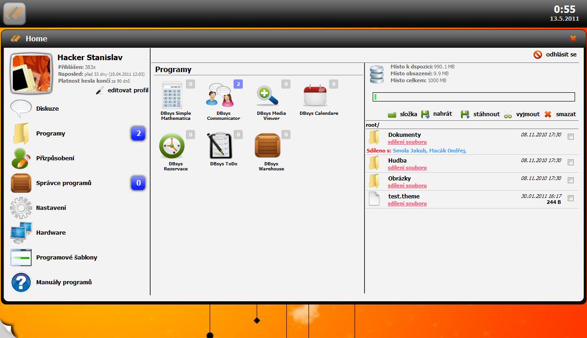Launch DBsys Rezervace clock icon
The image size is (587, 338).
(172, 146)
